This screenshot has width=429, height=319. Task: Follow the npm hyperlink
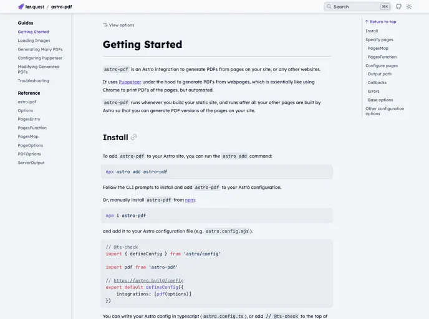tap(190, 200)
